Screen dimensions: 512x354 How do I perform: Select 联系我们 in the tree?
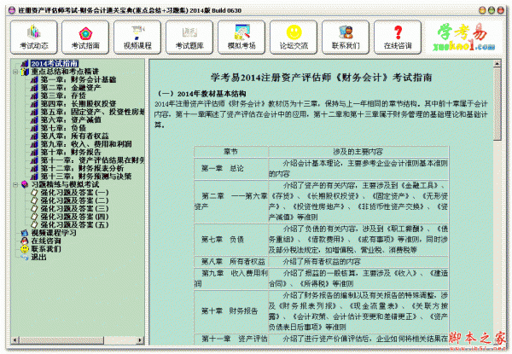pos(46,249)
